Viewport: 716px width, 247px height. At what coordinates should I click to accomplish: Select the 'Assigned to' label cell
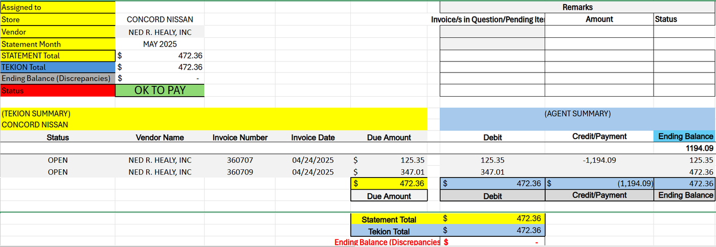point(58,7)
